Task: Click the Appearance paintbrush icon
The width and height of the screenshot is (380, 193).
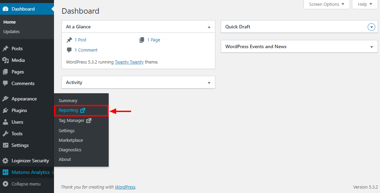Action: coord(5,99)
